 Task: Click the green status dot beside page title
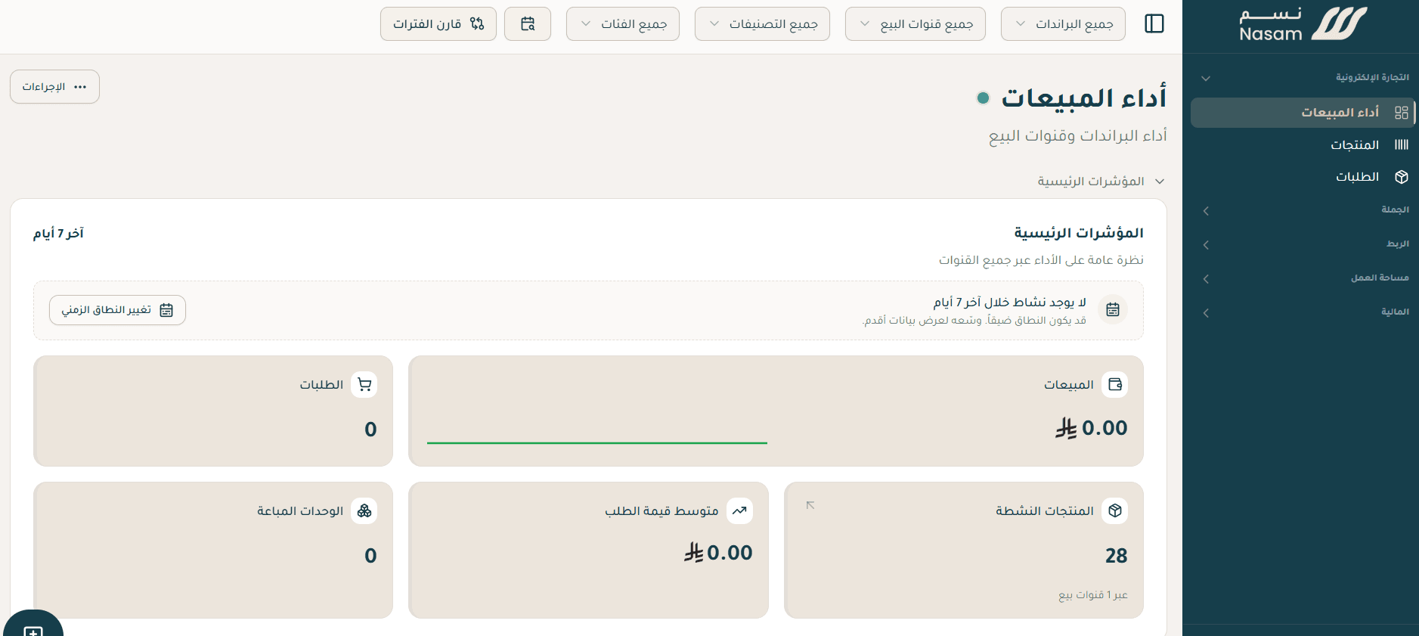[983, 98]
